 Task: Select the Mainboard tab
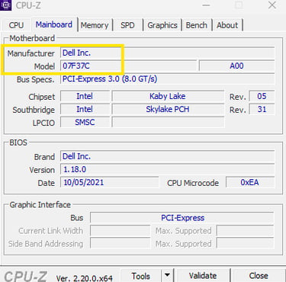click(x=54, y=24)
